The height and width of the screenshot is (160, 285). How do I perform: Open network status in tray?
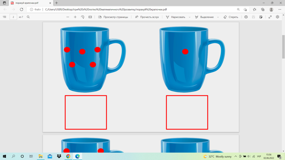click(x=253, y=156)
